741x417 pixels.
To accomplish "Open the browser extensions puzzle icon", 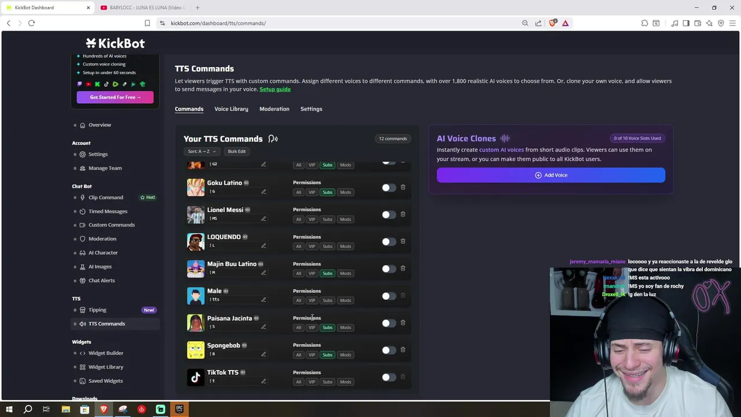I will coord(644,23).
